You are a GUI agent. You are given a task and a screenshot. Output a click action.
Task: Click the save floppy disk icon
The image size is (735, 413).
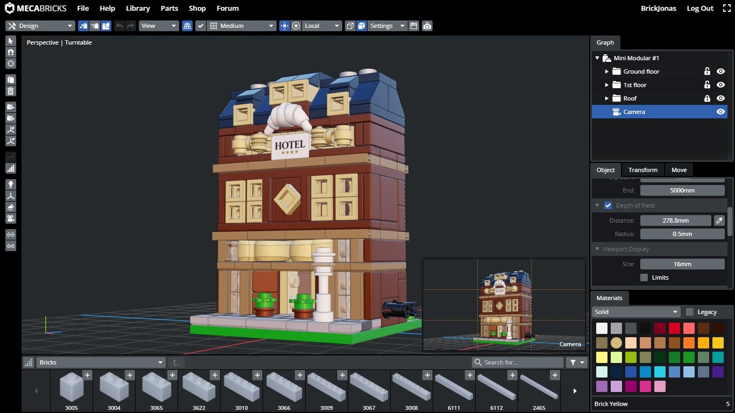coord(413,26)
